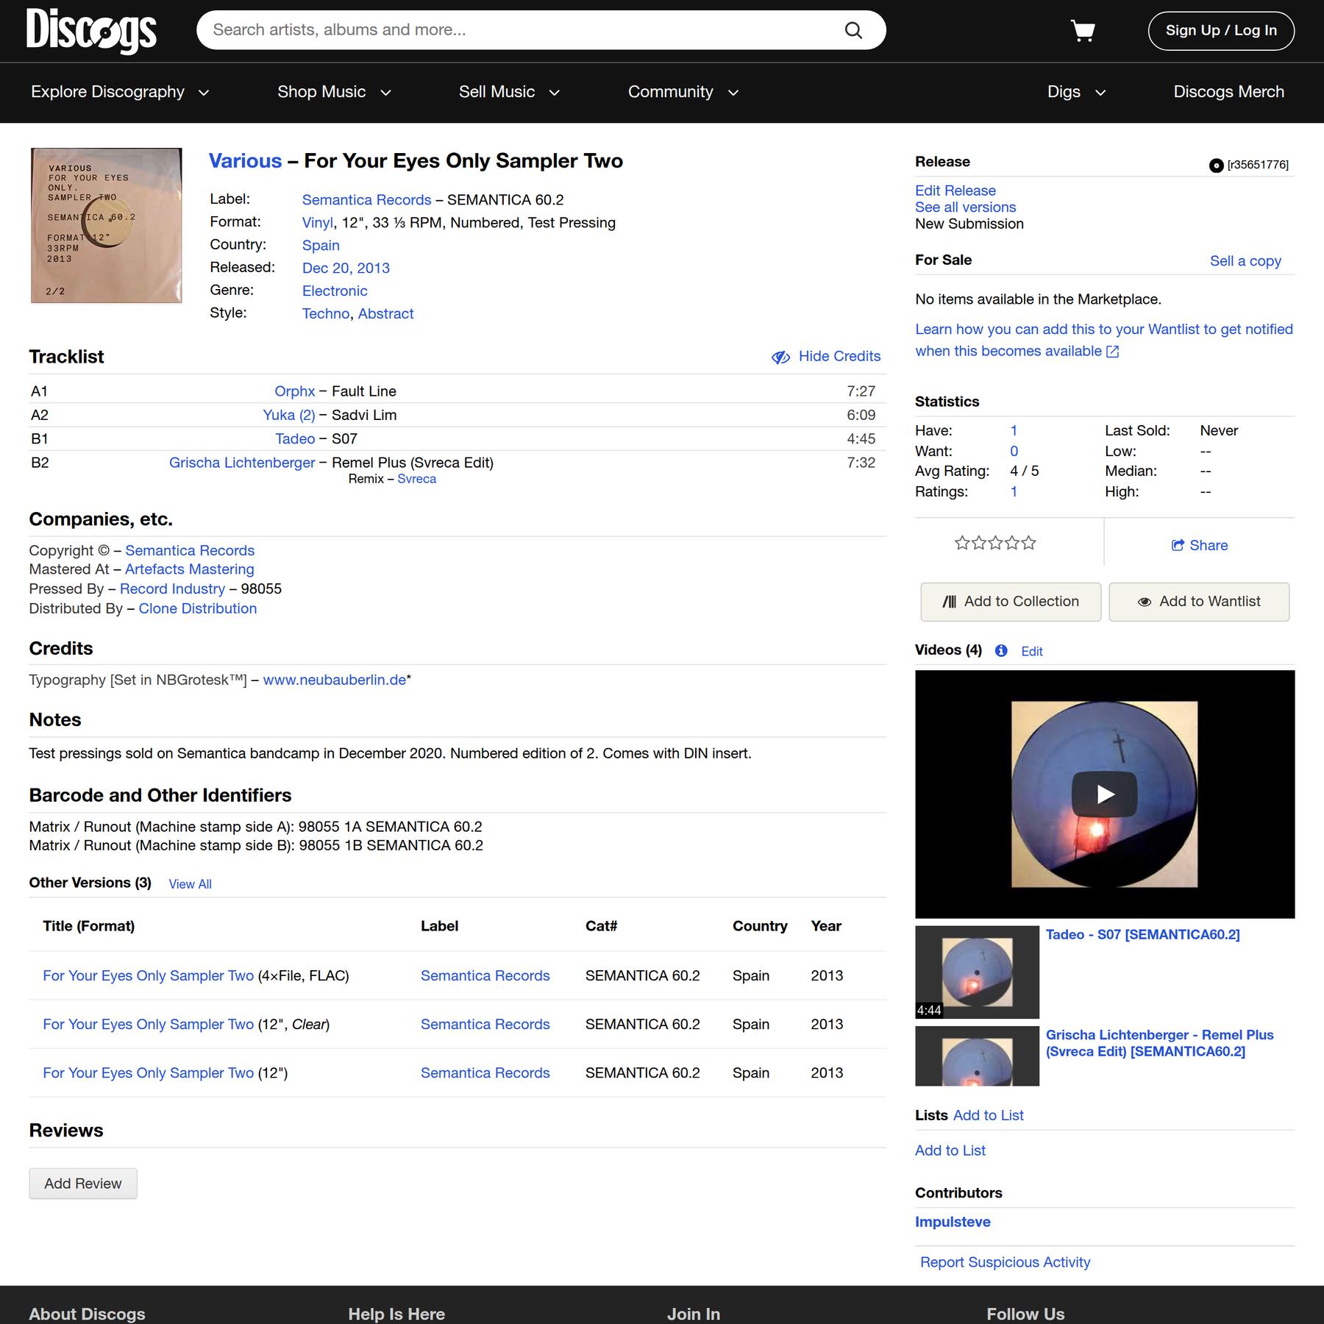Hide Credits in the tracklist
This screenshot has width=1324, height=1324.
pos(826,356)
